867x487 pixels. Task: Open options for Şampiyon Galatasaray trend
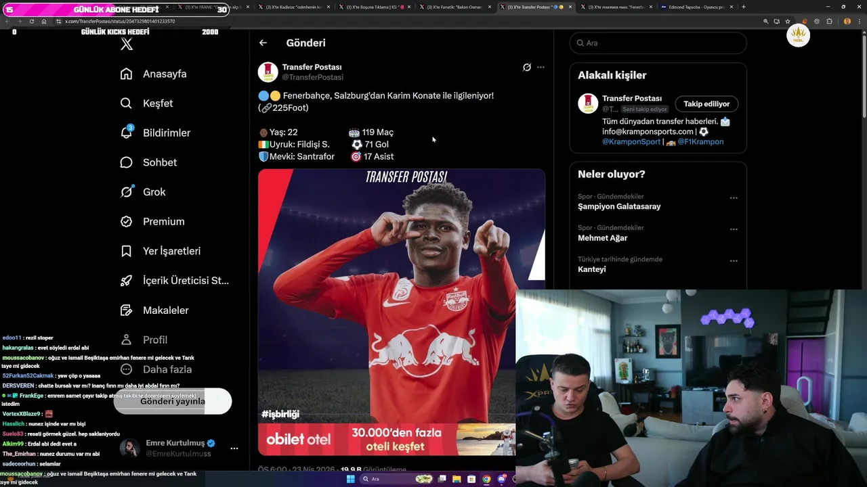coord(734,198)
